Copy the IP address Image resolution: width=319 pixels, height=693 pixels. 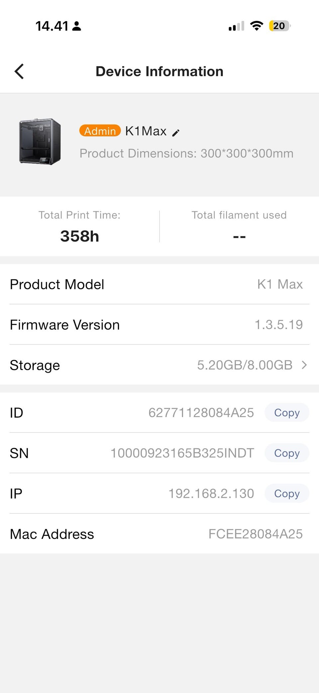287,493
